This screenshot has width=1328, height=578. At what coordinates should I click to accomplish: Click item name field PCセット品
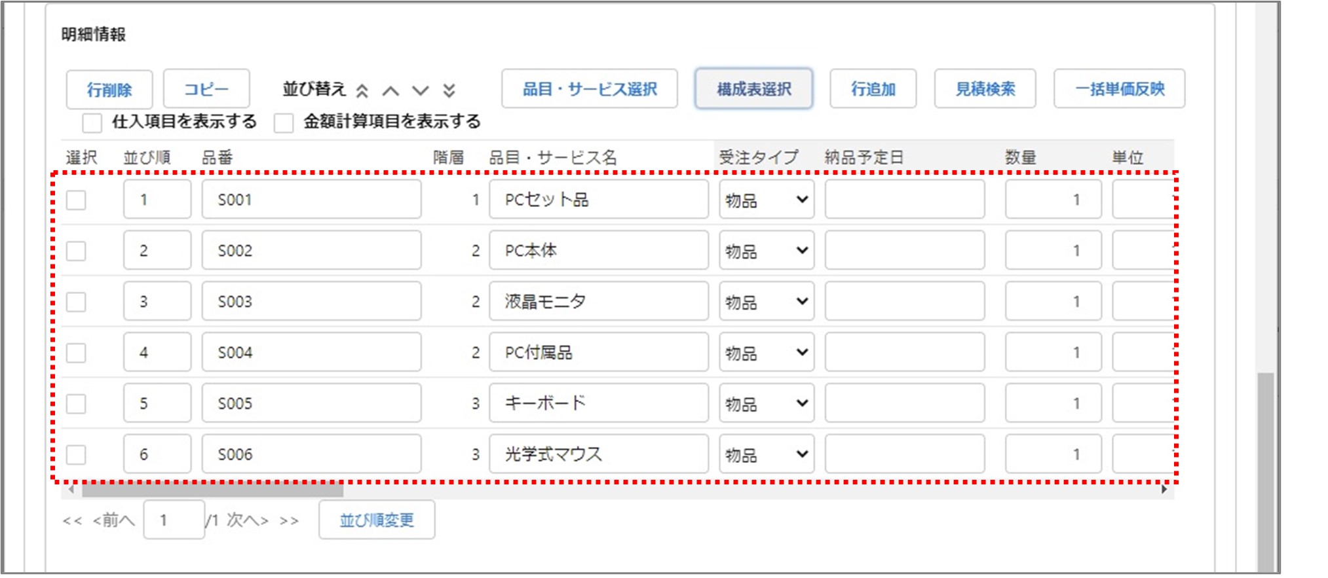click(x=599, y=200)
